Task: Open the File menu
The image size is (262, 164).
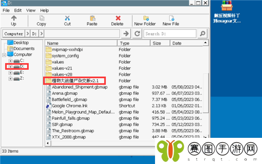Action: click(6, 10)
